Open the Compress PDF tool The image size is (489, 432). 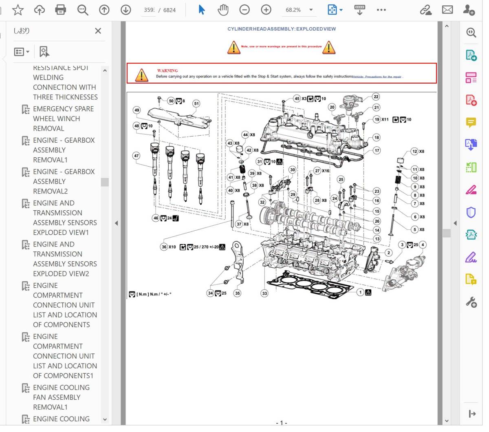[471, 234]
